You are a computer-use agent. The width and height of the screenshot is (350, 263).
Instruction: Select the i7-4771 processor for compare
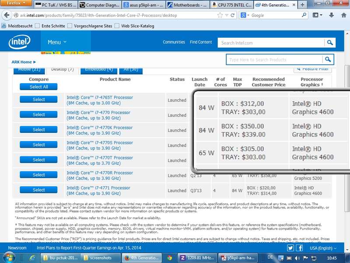38,190
